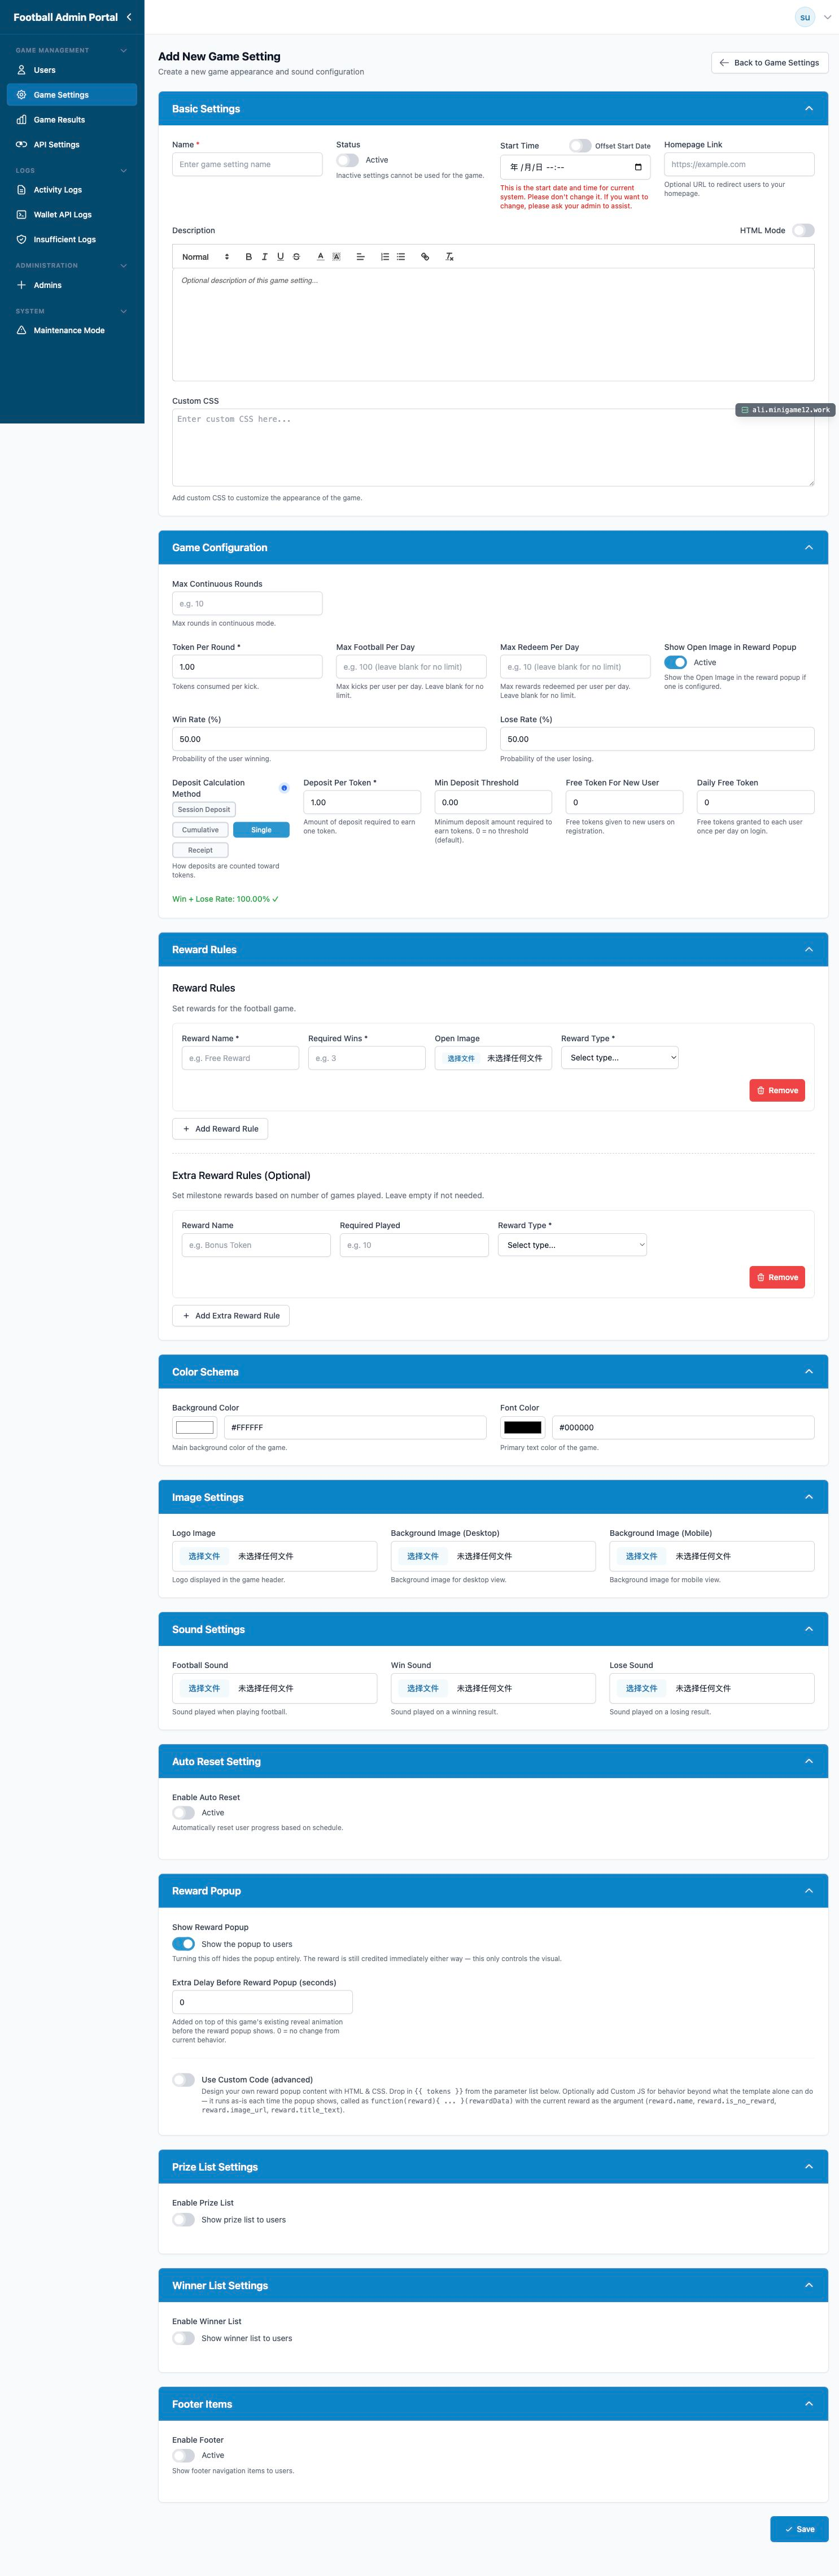Apply strikethrough formatting in description editor

(x=296, y=257)
